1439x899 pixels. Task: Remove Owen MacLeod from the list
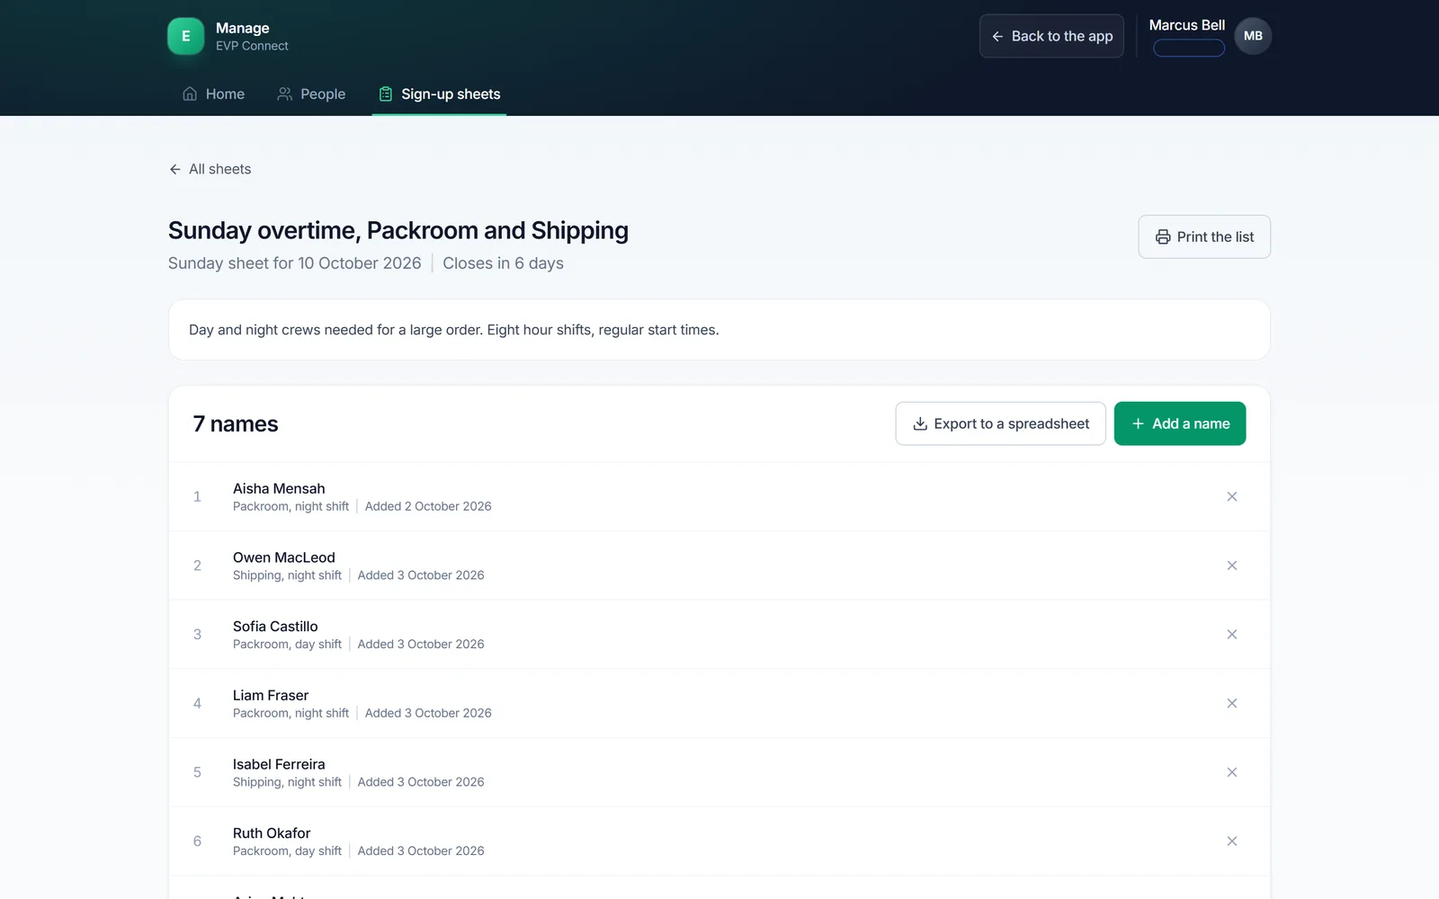coord(1232,565)
